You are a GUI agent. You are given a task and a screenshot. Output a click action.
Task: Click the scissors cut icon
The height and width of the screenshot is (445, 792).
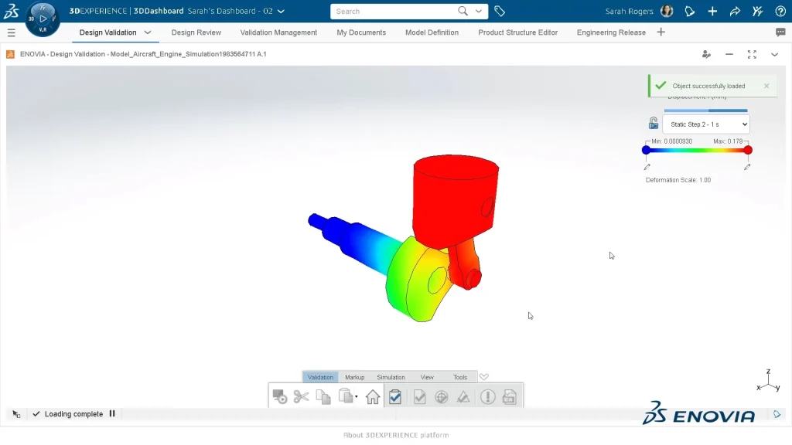(302, 397)
